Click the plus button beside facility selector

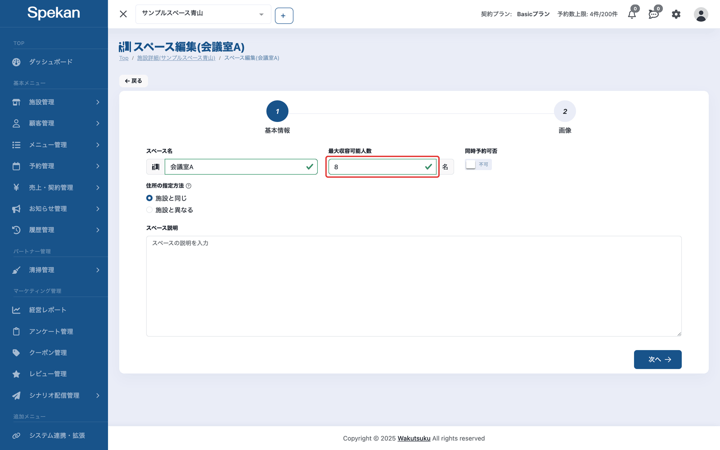pos(284,16)
